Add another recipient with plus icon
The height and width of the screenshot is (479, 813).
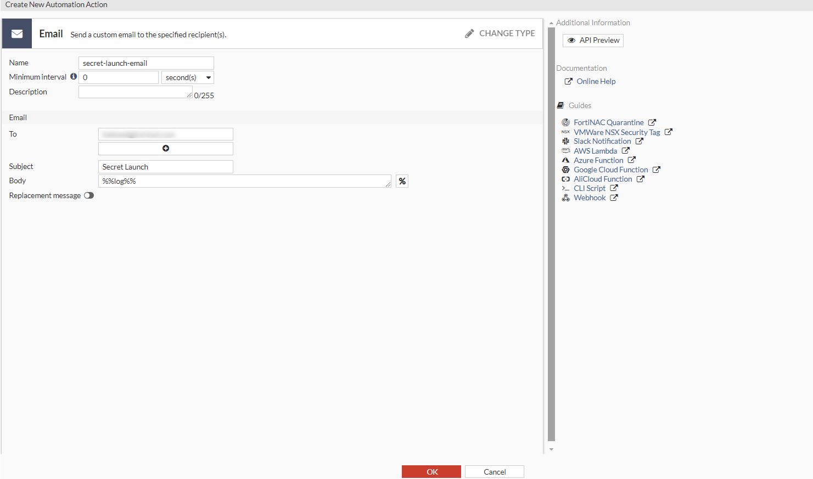coord(166,149)
